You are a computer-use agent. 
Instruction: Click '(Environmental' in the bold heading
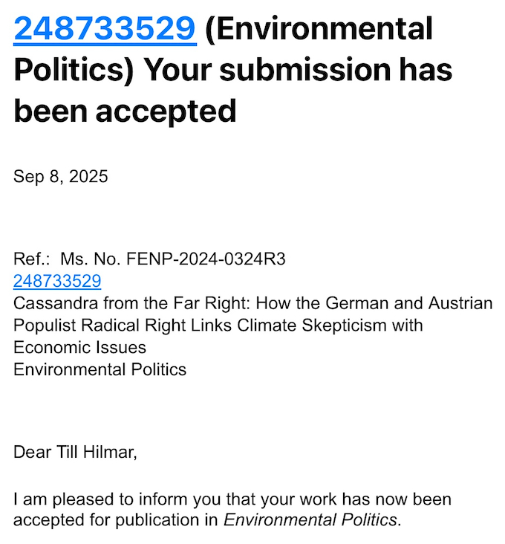(x=319, y=28)
